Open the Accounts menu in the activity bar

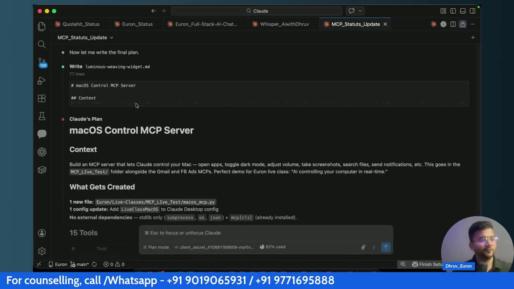tap(42, 233)
